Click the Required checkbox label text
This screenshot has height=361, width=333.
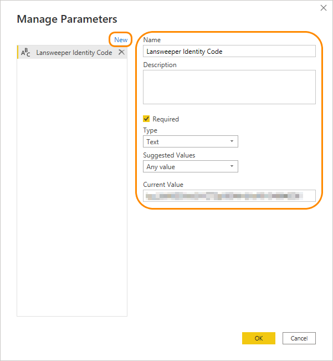click(x=166, y=119)
